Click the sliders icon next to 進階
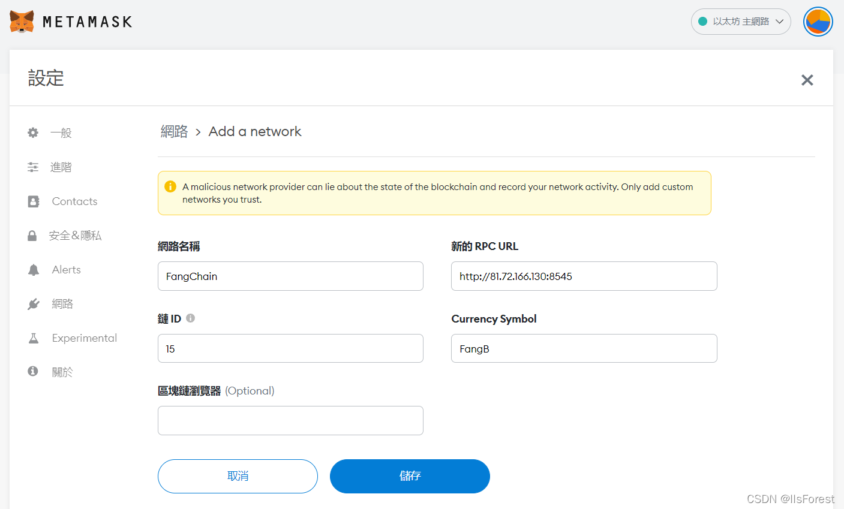Screen dimensions: 844x509 click(32, 167)
